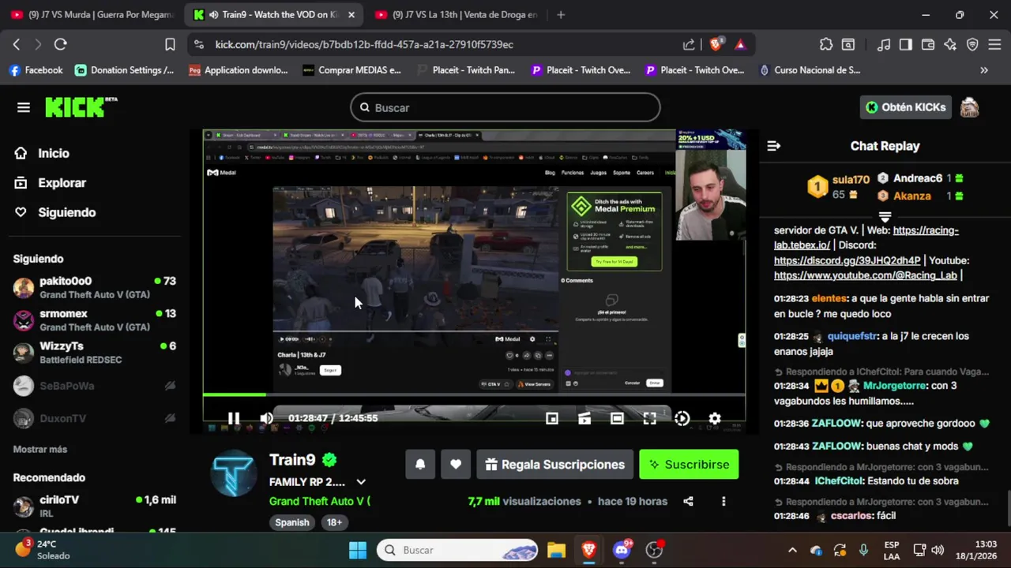Image resolution: width=1011 pixels, height=568 pixels.
Task: Open video more options three dots
Action: tap(723, 501)
